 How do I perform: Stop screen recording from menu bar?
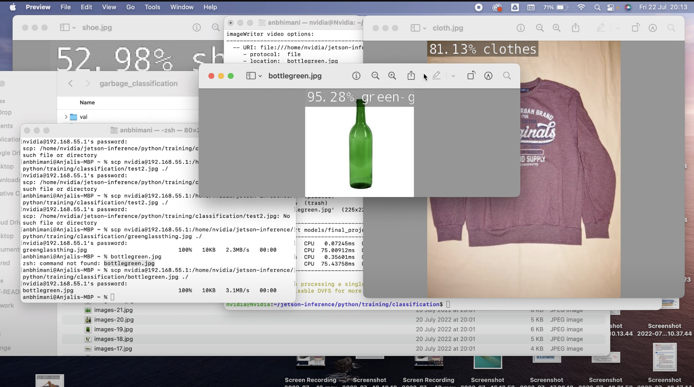pyautogui.click(x=479, y=7)
